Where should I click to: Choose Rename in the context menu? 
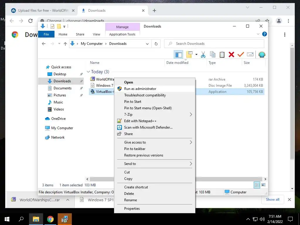click(155, 200)
